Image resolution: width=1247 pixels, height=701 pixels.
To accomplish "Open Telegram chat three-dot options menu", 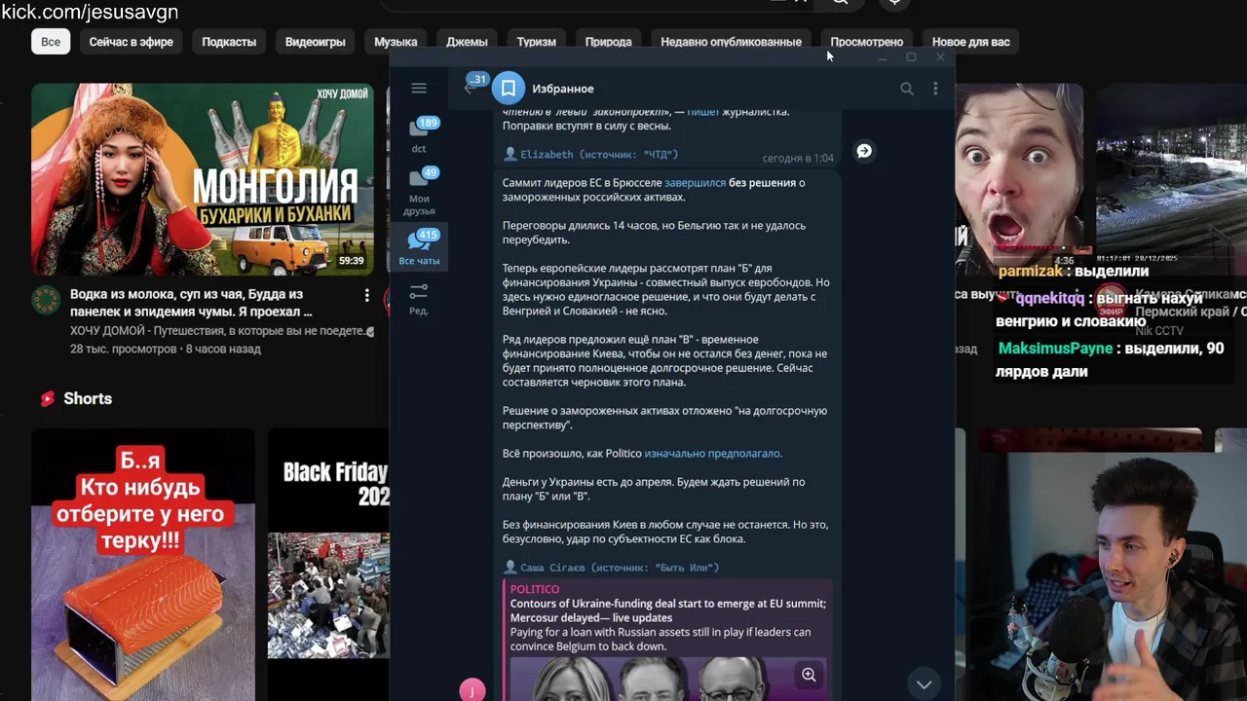I will pyautogui.click(x=935, y=89).
